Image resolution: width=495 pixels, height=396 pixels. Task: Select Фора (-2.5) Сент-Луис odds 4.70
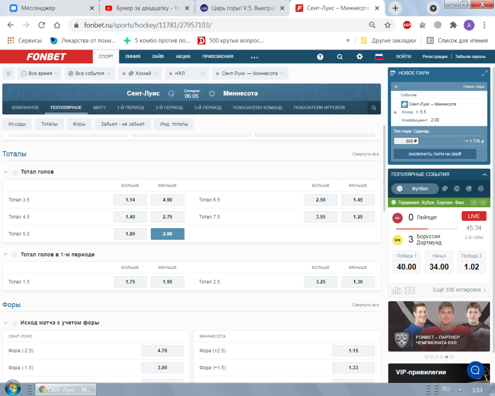162,350
